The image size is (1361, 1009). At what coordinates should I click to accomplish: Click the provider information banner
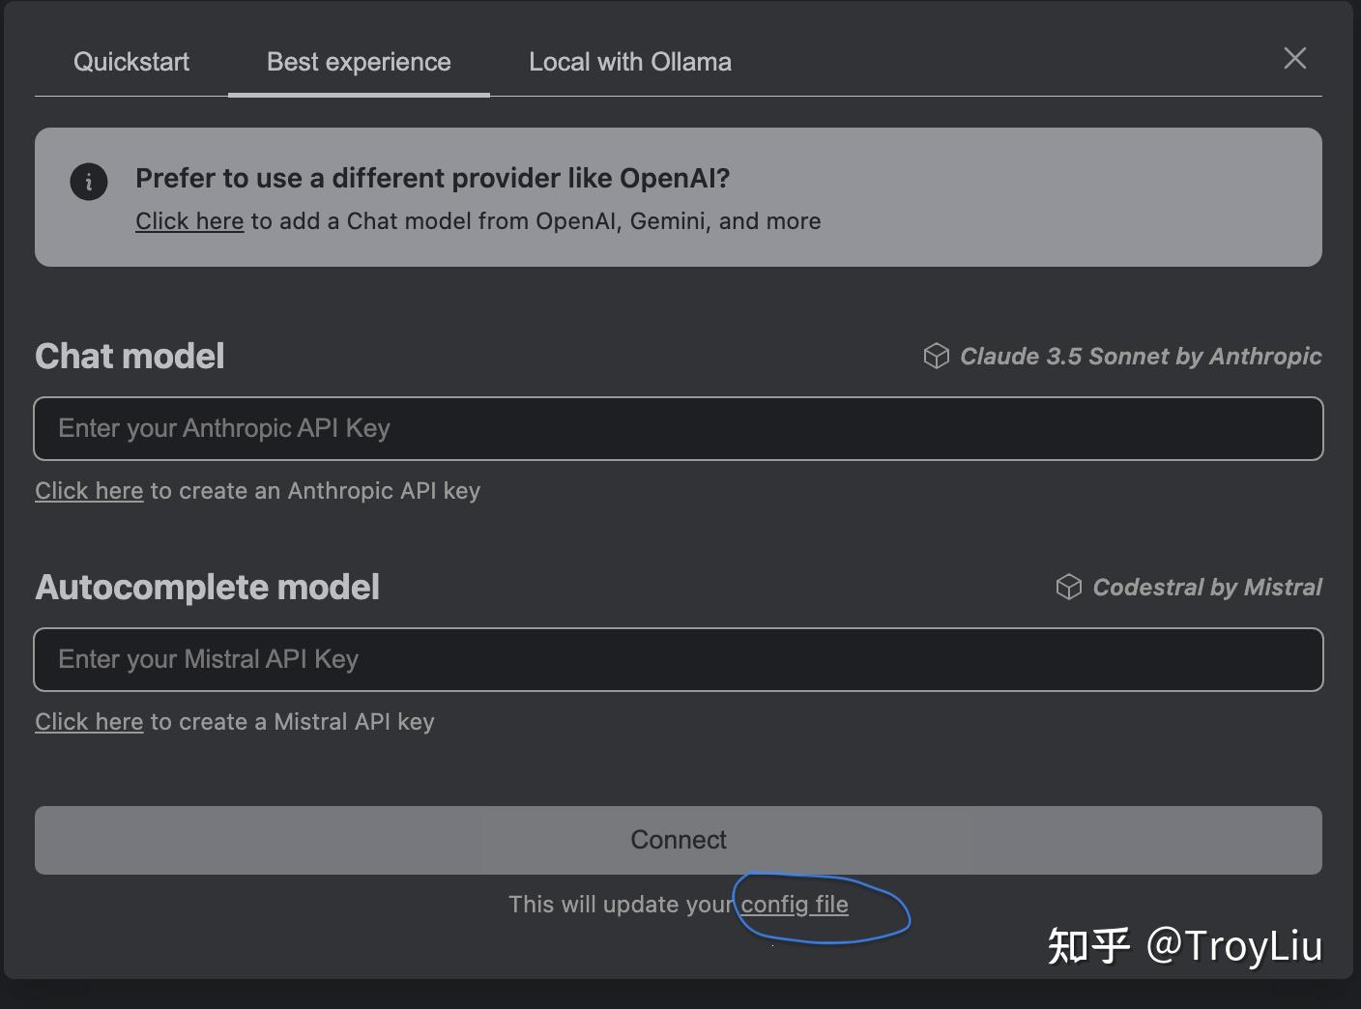coord(679,197)
